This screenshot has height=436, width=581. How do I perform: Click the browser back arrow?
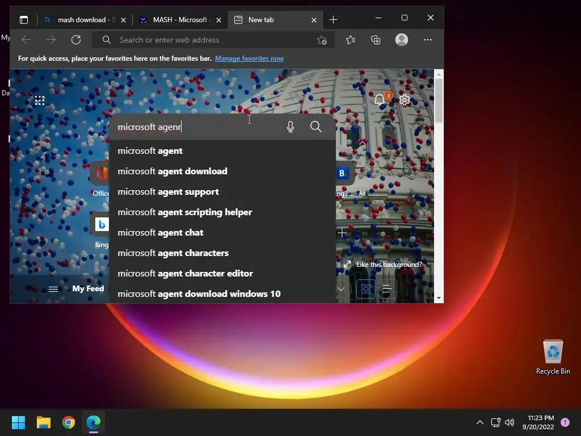tap(26, 40)
